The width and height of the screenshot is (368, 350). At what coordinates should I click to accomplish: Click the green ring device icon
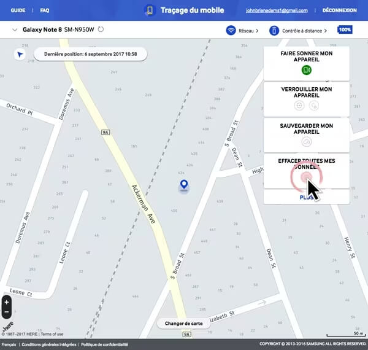[x=306, y=70]
